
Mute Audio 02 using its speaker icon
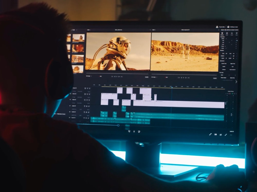[88, 112]
